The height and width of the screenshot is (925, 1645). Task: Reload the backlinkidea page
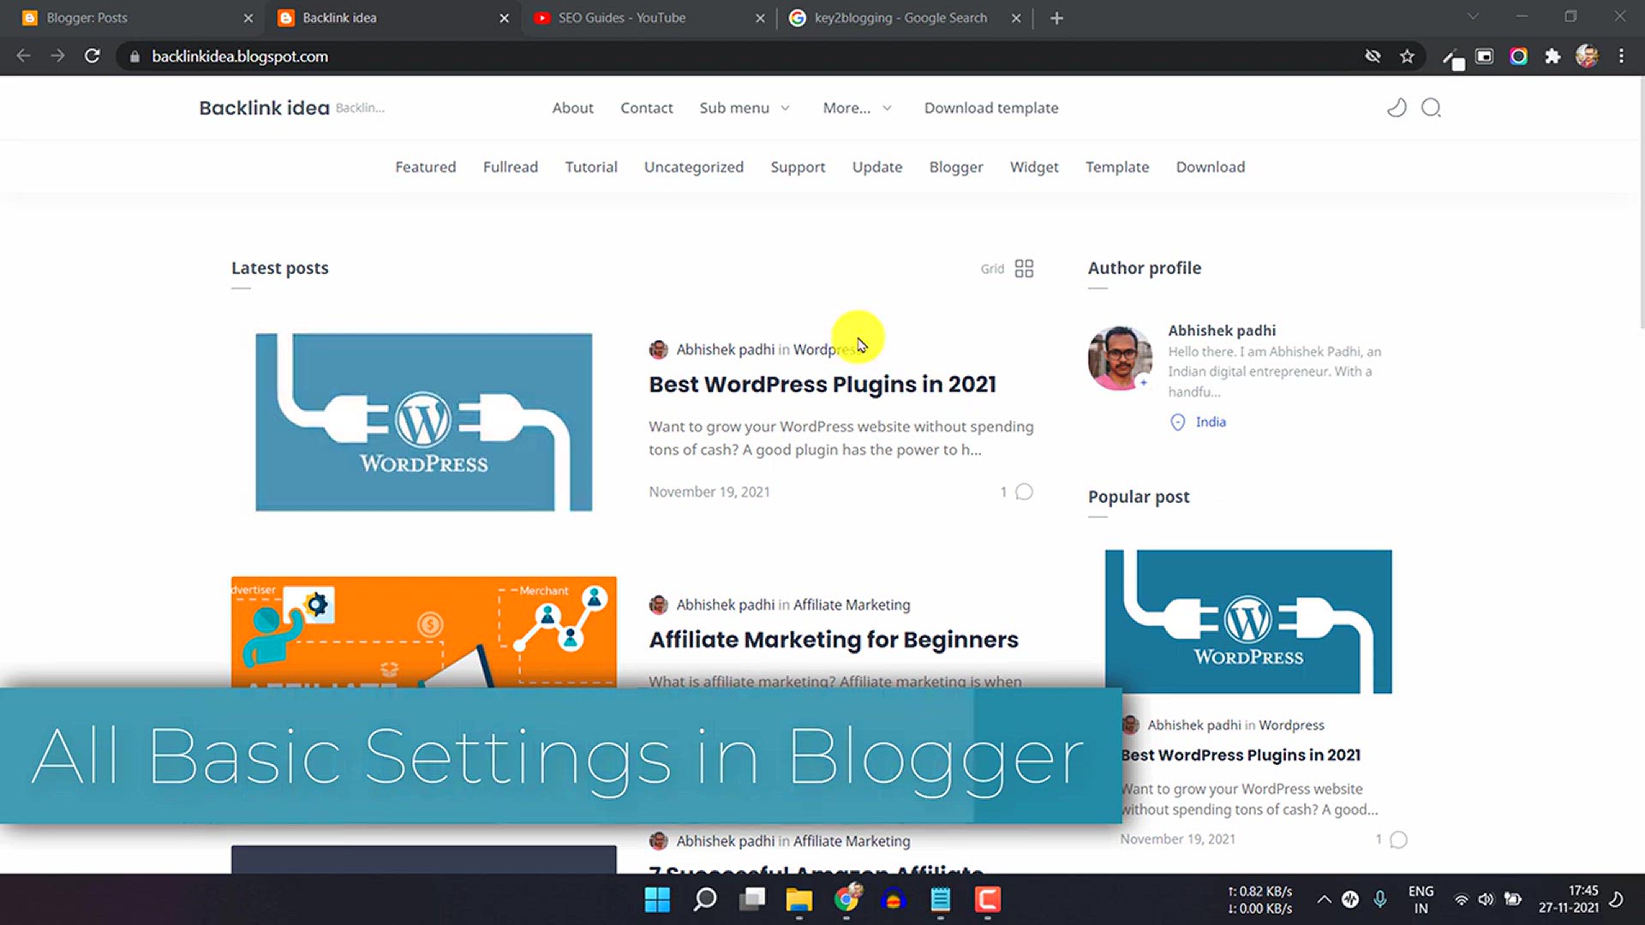pos(92,56)
